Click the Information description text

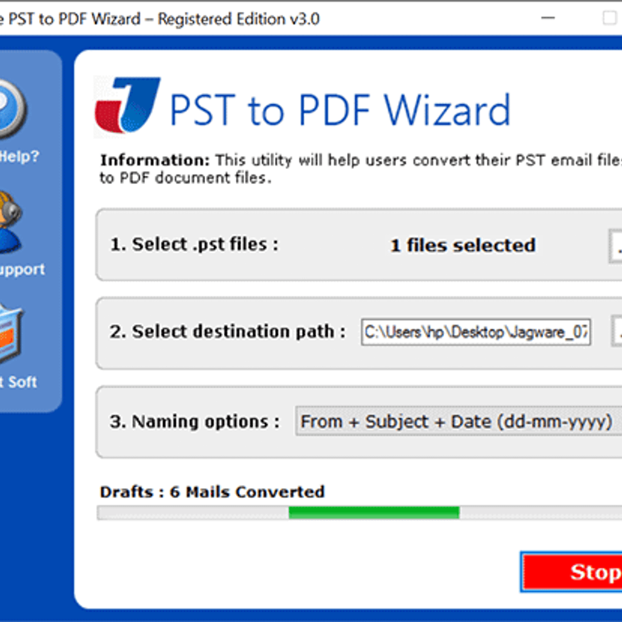[361, 169]
